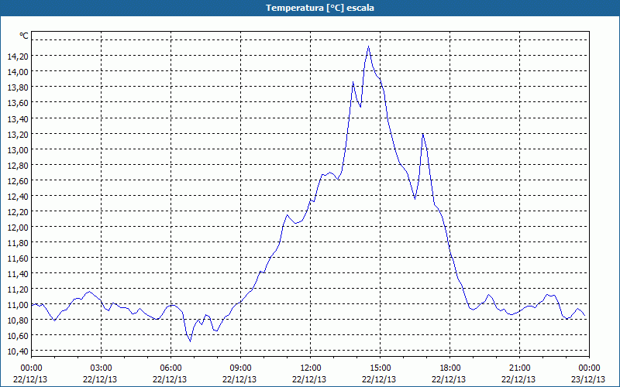Click the °C unit label on the axis

click(24, 36)
